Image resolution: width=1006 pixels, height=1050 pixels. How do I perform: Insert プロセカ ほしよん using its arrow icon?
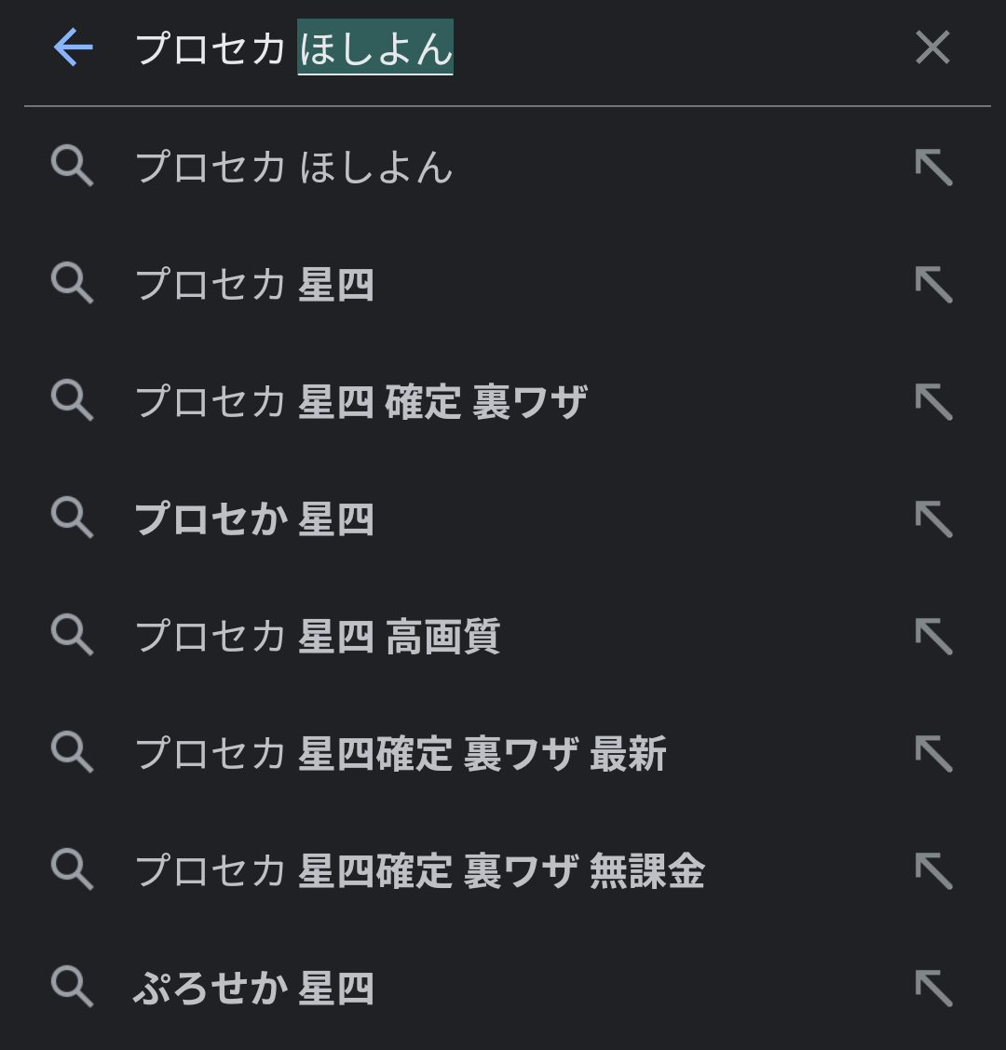tap(933, 168)
